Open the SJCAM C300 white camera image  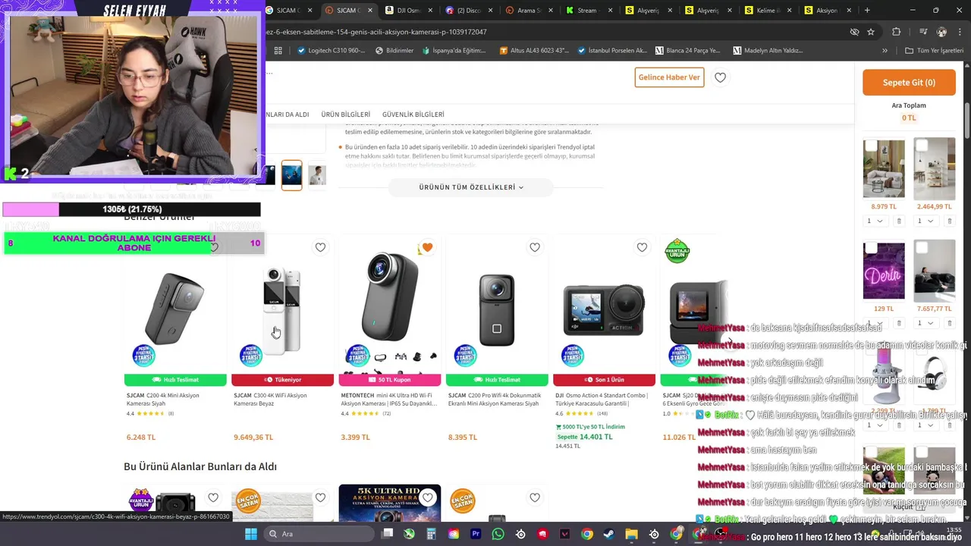click(281, 309)
